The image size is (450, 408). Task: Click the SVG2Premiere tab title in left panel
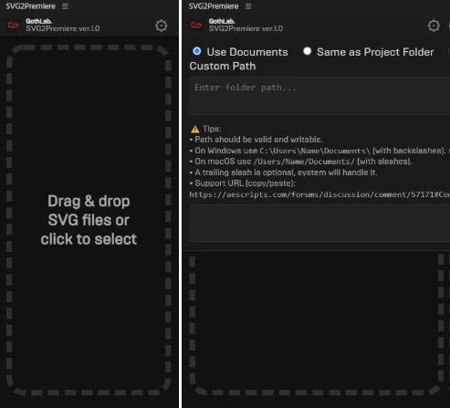[30, 6]
